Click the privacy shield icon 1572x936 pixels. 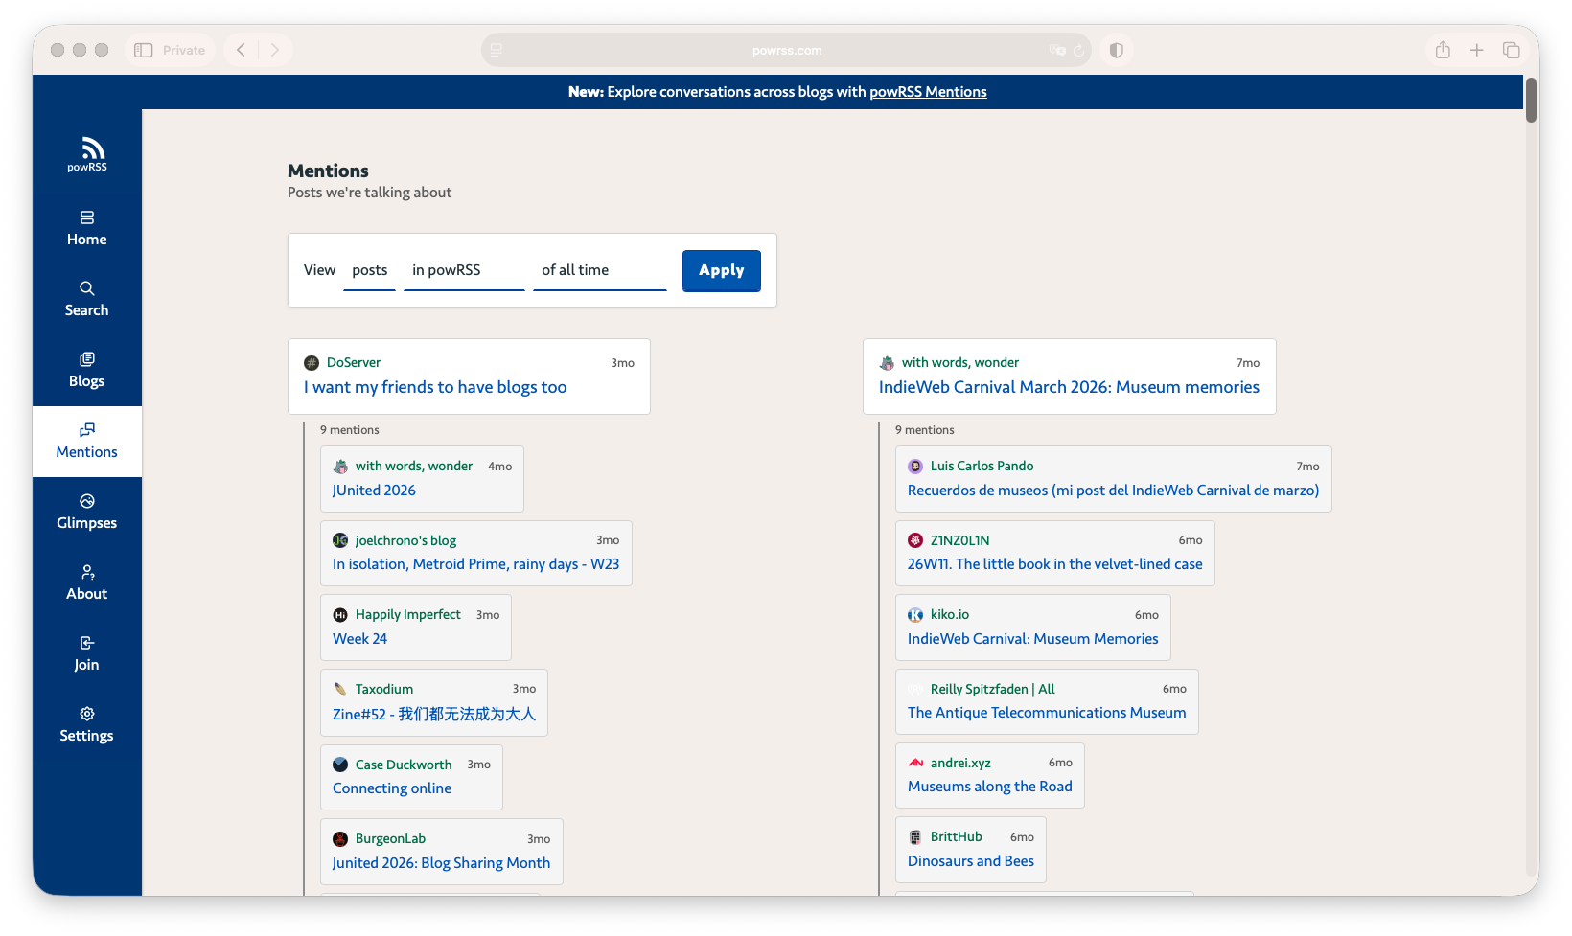point(1116,50)
